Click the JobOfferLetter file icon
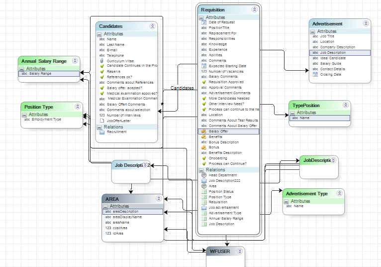Image resolution: width=381 pixels, height=267 pixels. (102, 121)
